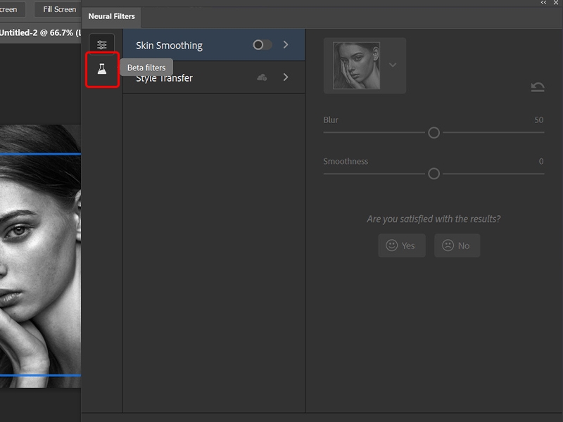The width and height of the screenshot is (563, 422).
Task: Expand Style Transfer options with its chevron
Action: [x=286, y=78]
